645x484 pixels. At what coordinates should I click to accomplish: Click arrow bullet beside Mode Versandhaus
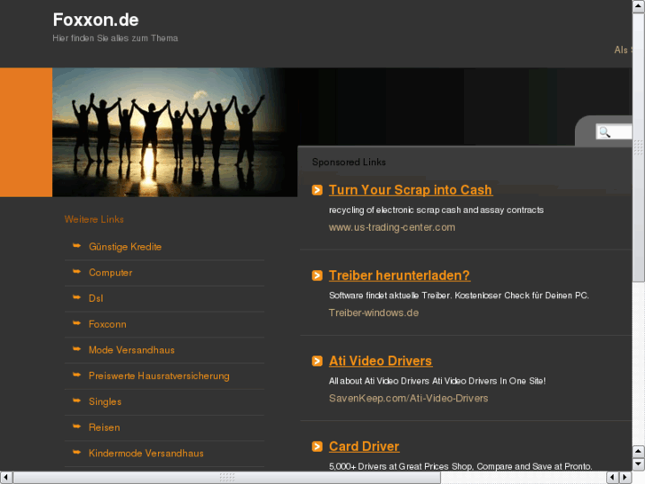[76, 349]
